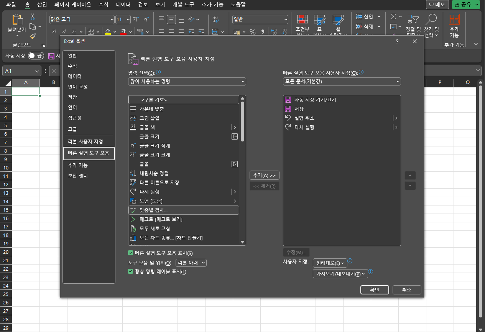The image size is (485, 332).
Task: Open the 모든 문서(기본값) dropdown
Action: [342, 81]
